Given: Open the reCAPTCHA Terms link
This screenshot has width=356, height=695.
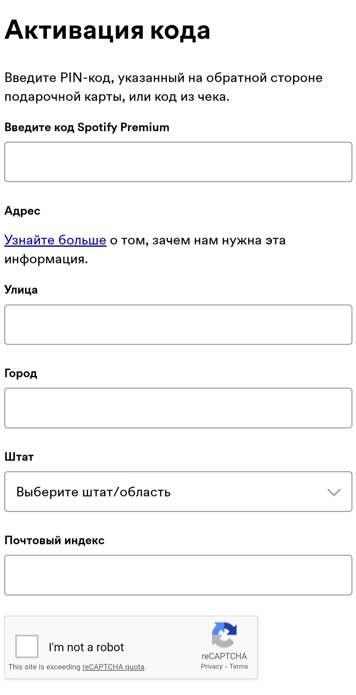Looking at the screenshot, I should (239, 666).
